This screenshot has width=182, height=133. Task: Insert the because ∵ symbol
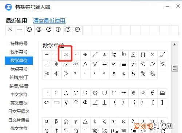(x=76, y=93)
